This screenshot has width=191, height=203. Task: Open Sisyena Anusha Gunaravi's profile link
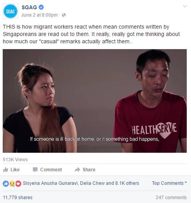click(50, 183)
